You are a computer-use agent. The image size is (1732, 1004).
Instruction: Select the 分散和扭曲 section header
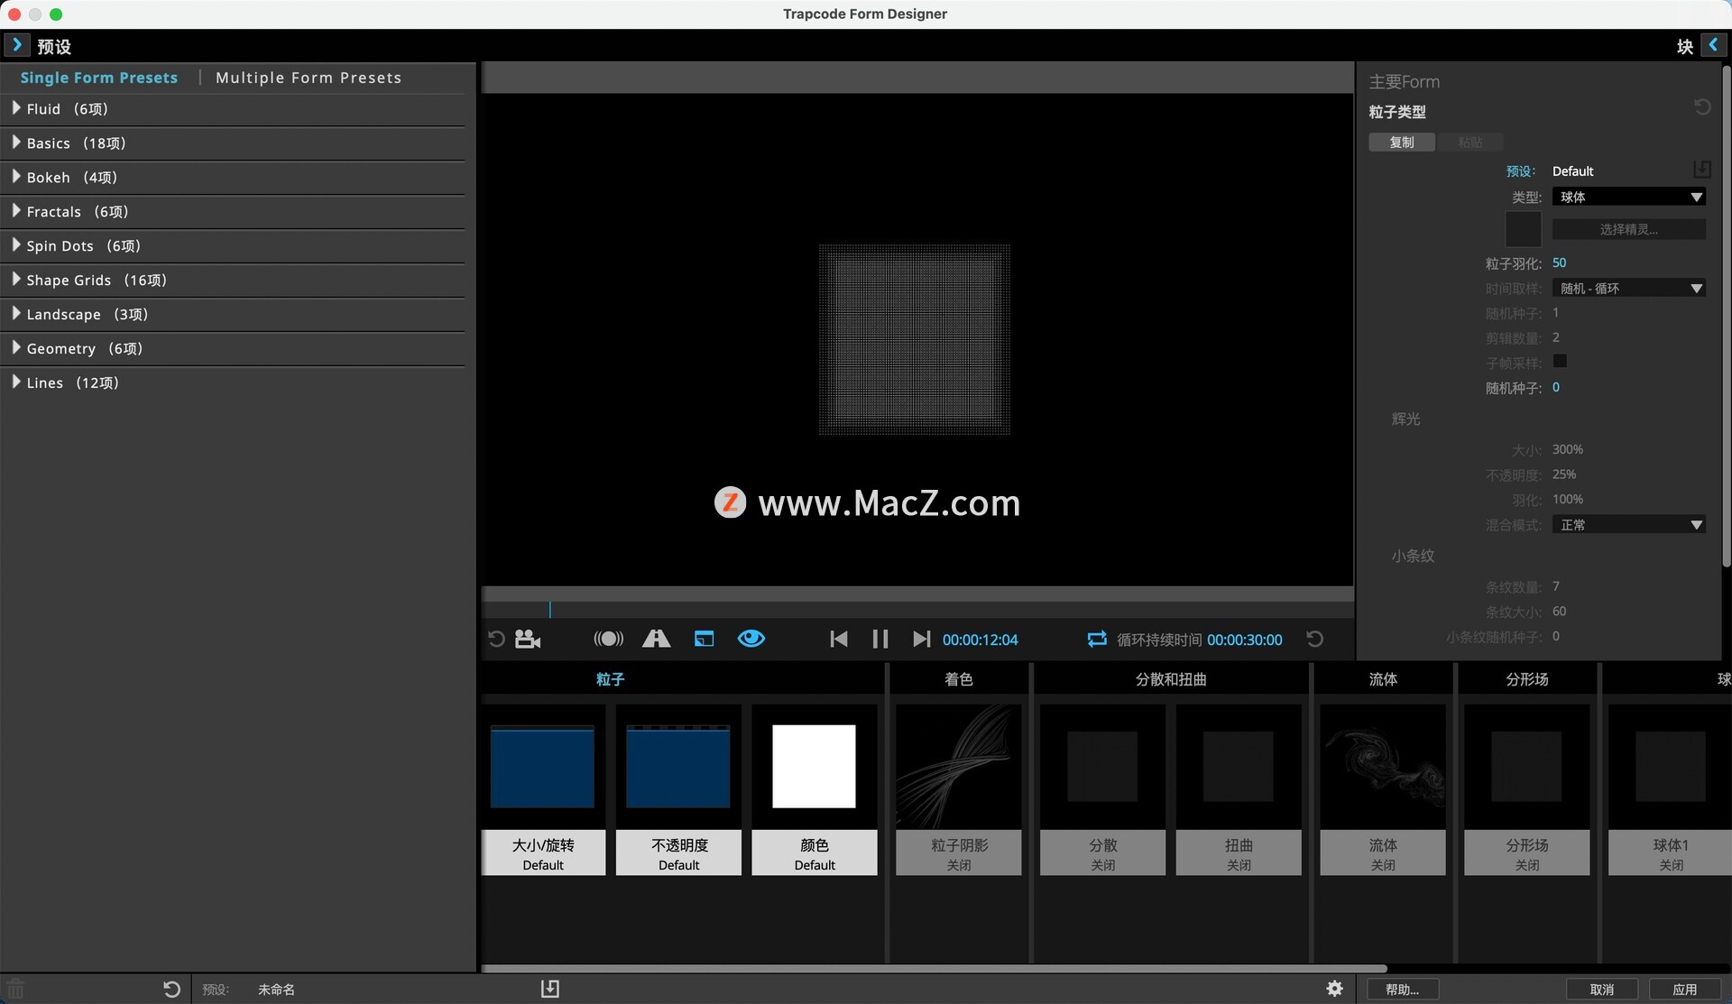coord(1171,679)
